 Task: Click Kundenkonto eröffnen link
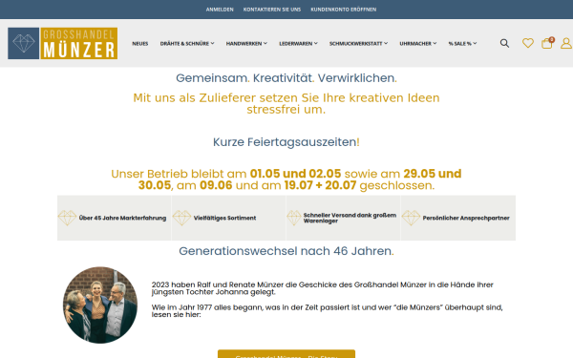point(344,10)
